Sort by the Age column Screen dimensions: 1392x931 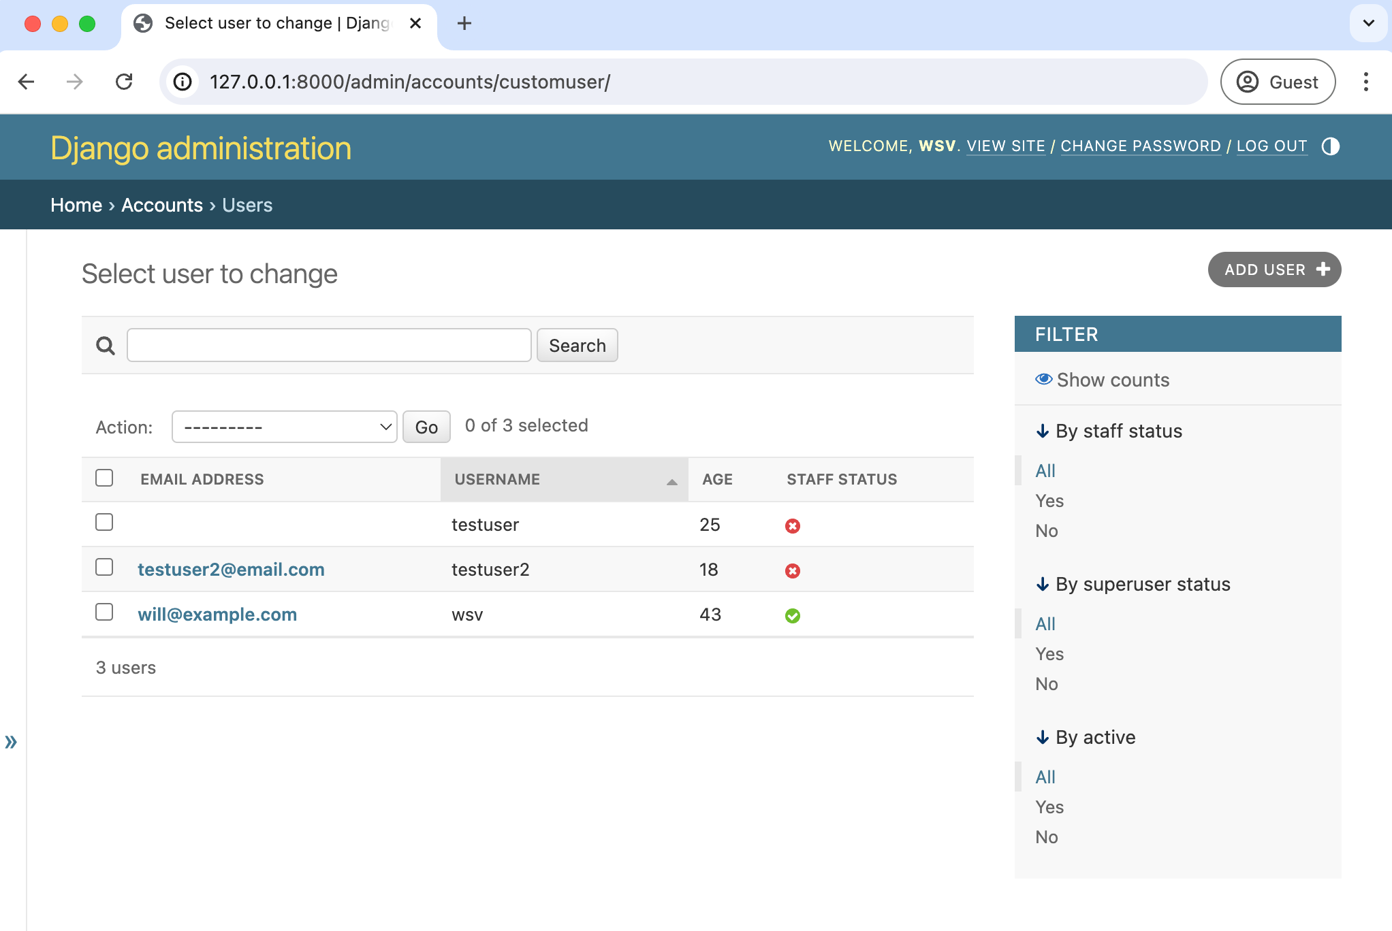pos(717,479)
